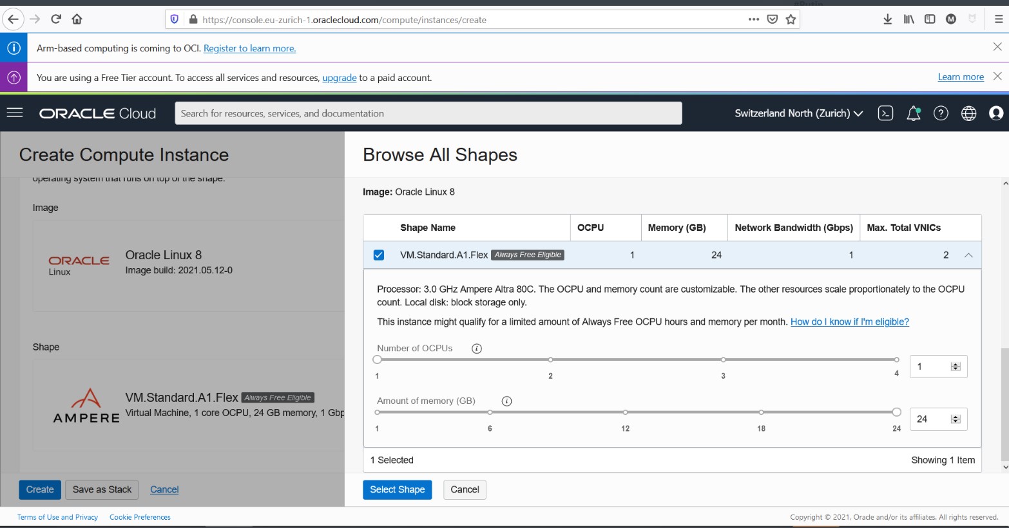The width and height of the screenshot is (1009, 528).
Task: Click the OCPU count stepper arrows
Action: click(x=956, y=367)
